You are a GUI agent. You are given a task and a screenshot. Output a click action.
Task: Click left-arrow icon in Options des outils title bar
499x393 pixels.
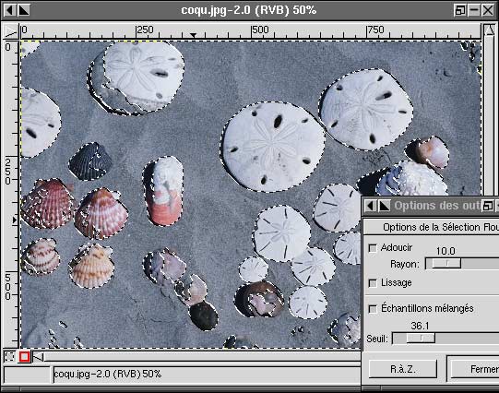[x=370, y=206]
